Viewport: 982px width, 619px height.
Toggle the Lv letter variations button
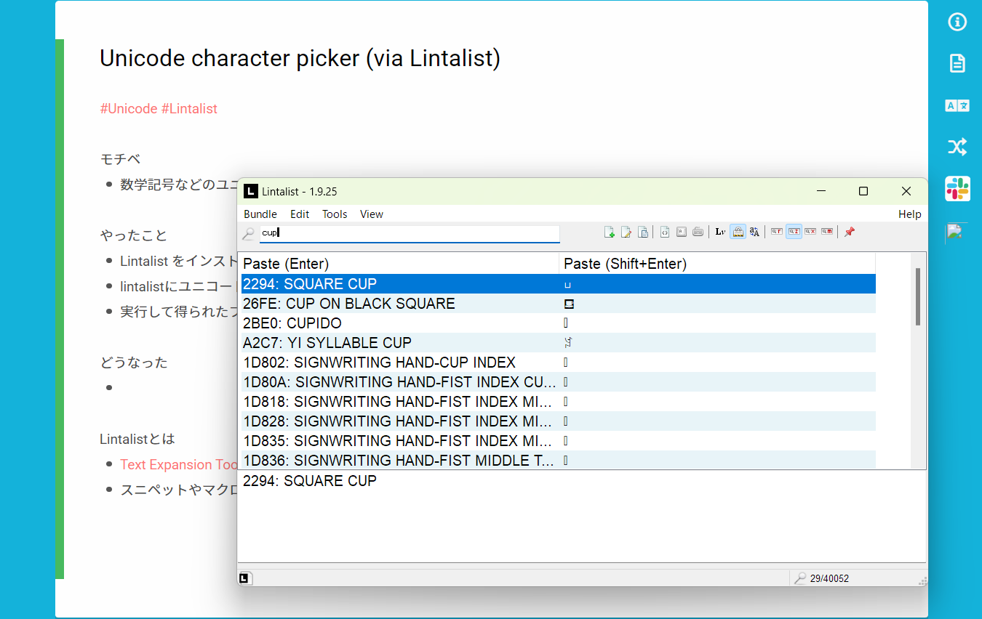tap(720, 232)
